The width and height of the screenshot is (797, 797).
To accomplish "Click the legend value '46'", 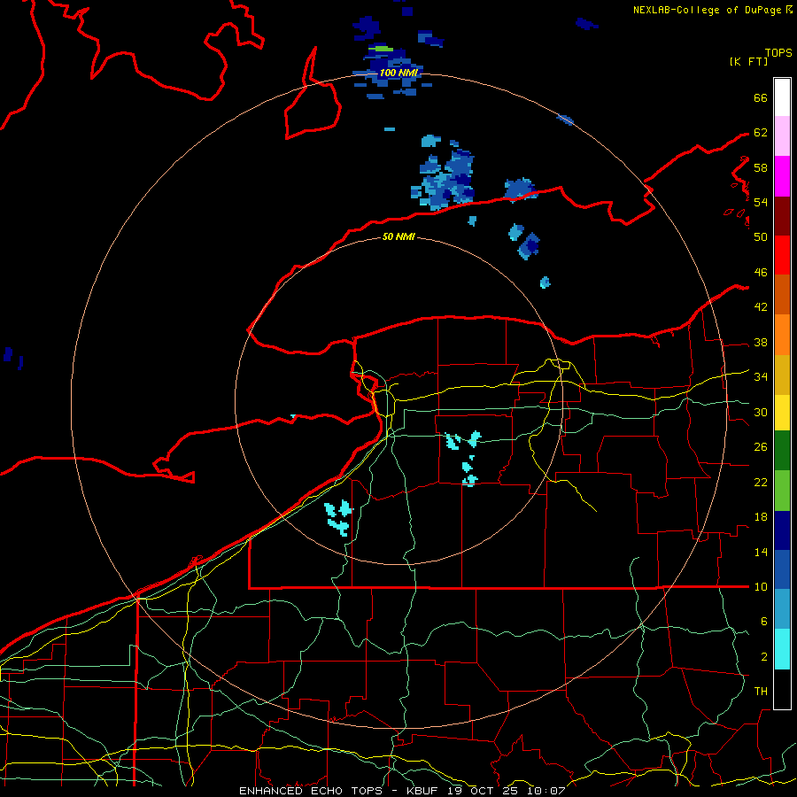I will pyautogui.click(x=761, y=273).
